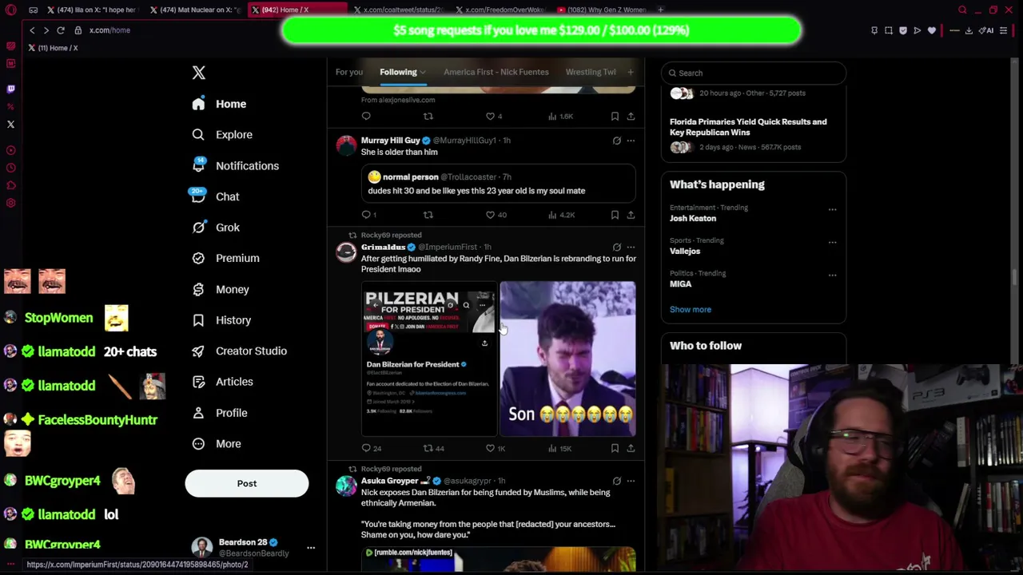The height and width of the screenshot is (575, 1023).
Task: Ask Grok about Grimaldus's post
Action: [x=616, y=247]
